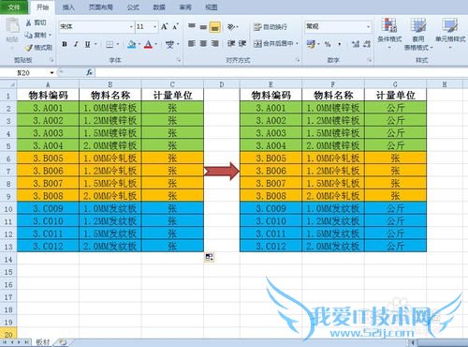The width and height of the screenshot is (468, 347).
Task: Click the Accounting Number Format icon
Action: [311, 44]
